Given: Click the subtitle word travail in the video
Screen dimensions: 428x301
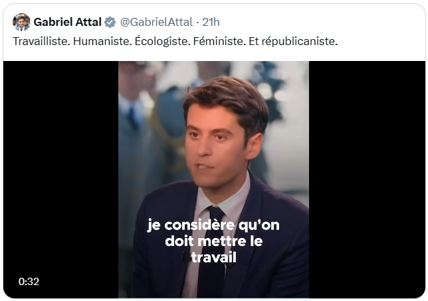Looking at the screenshot, I should pyautogui.click(x=214, y=257).
